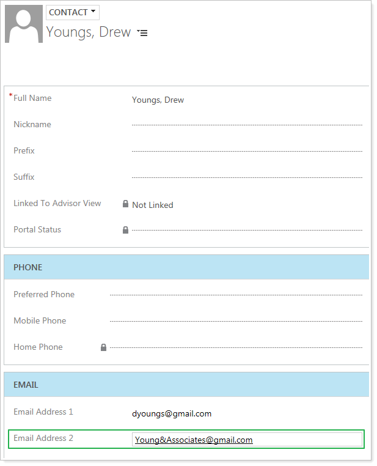
Task: Open the CONTACT form selector dropdown
Action: pyautogui.click(x=73, y=12)
